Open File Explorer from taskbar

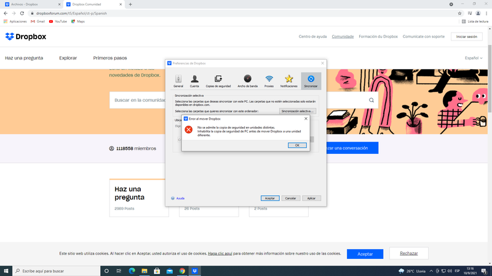145,271
